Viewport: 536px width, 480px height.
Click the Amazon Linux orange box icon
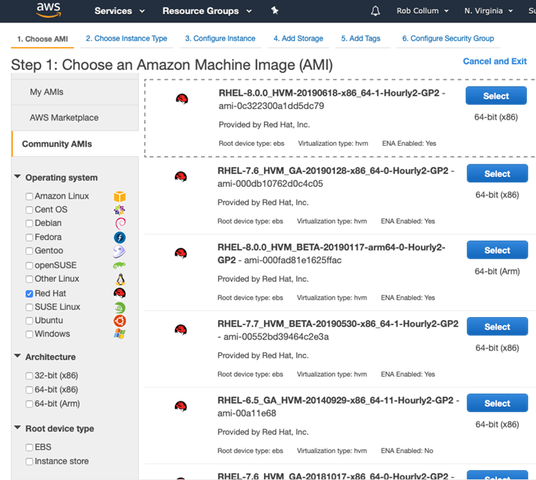click(120, 197)
